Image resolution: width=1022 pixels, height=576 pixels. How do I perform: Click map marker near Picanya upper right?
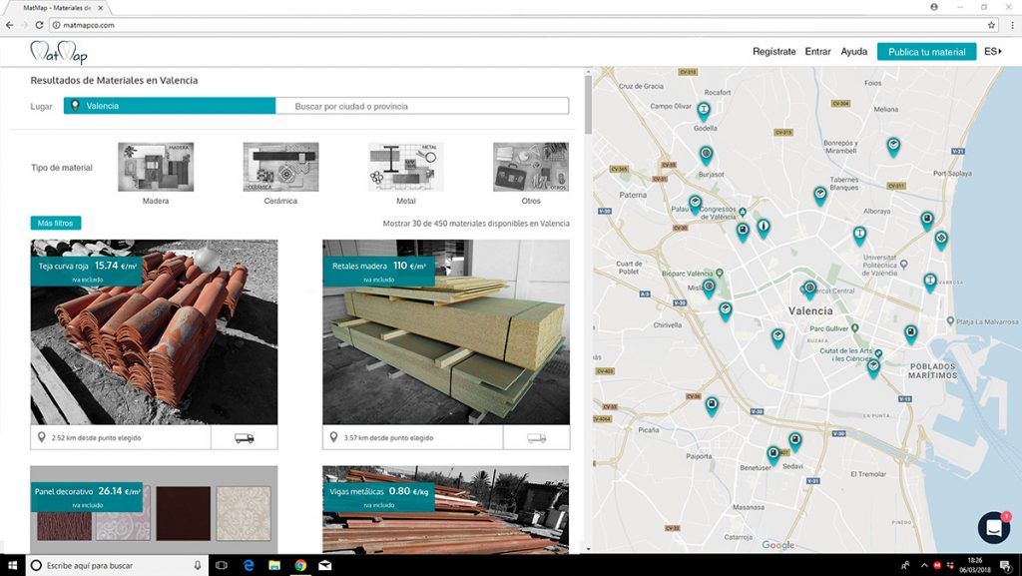point(712,406)
